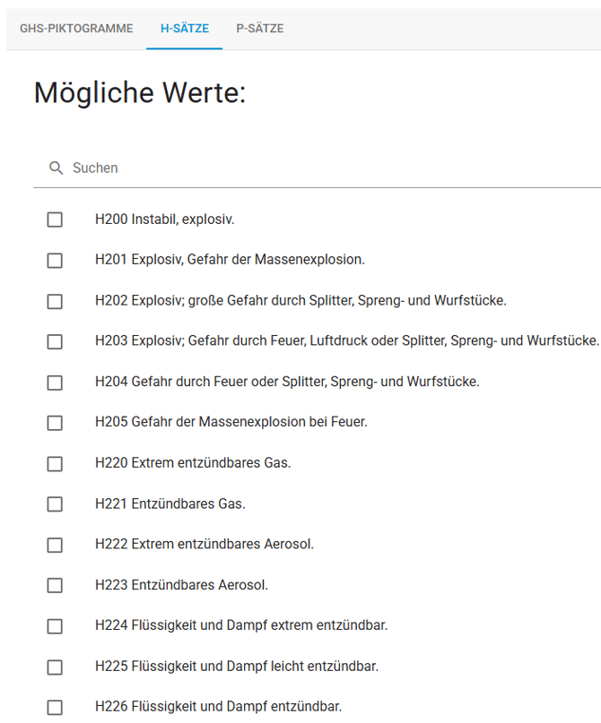Check H205 Massenexplosion bei Feuer box
The image size is (601, 723).
tap(55, 423)
